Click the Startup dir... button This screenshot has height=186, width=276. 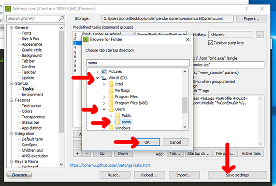[199, 154]
